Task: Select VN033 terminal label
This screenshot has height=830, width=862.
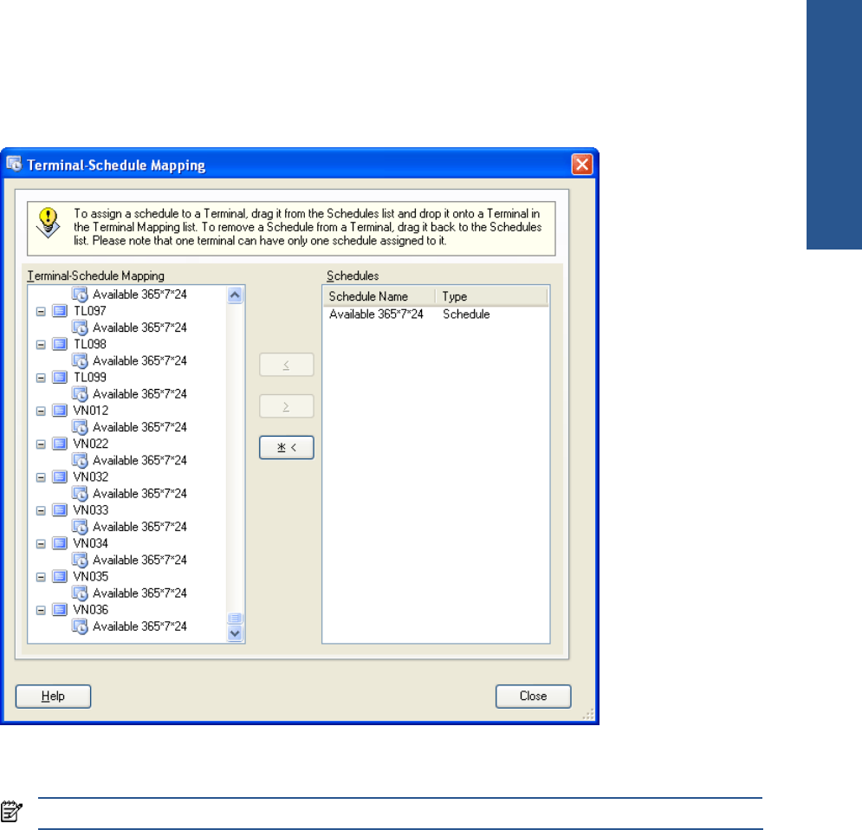Action: pos(91,510)
